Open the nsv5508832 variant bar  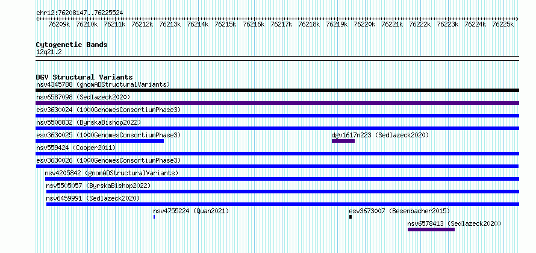277,128
